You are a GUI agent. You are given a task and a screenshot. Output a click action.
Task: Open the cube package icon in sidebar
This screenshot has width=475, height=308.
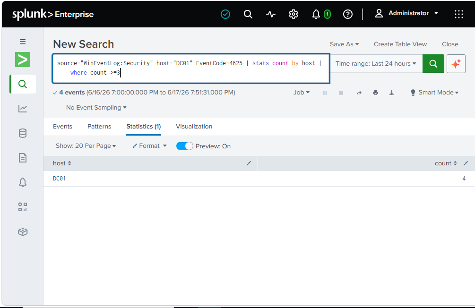pos(23,231)
